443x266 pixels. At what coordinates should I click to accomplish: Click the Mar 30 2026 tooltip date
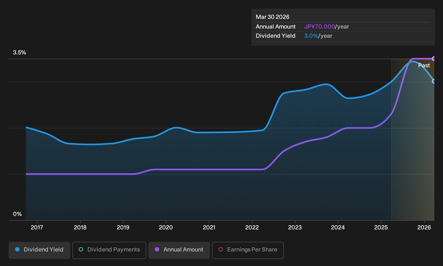point(272,17)
